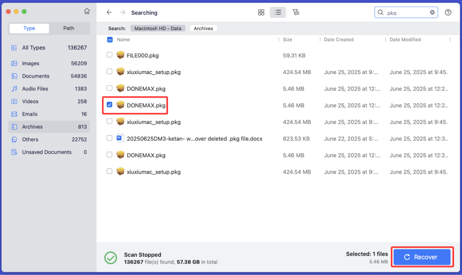Switch to the Path tab
The height and width of the screenshot is (275, 462).
68,28
